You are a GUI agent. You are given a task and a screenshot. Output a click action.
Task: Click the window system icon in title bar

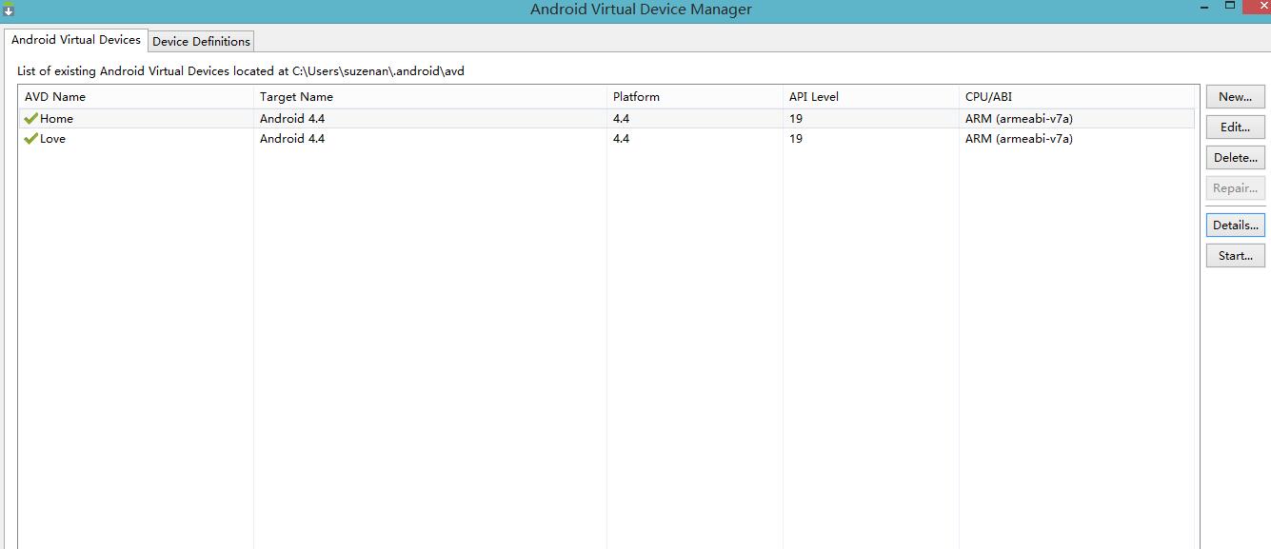click(8, 10)
